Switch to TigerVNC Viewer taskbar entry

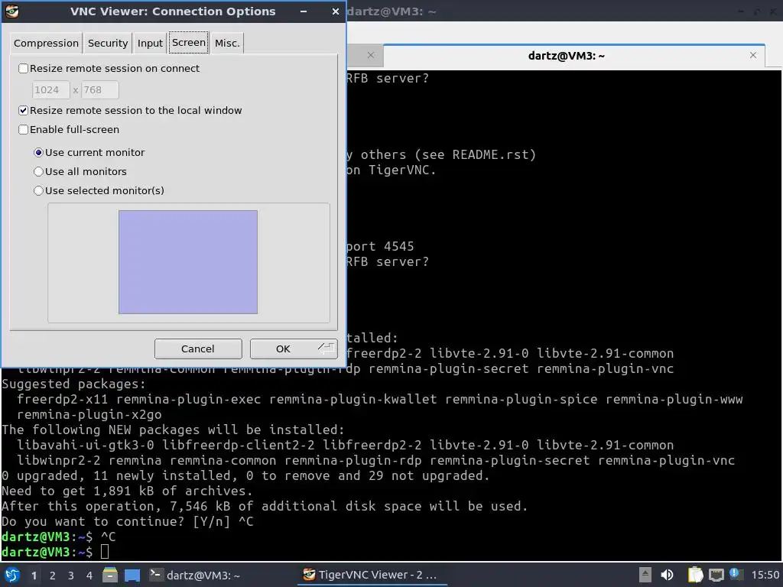[372, 575]
